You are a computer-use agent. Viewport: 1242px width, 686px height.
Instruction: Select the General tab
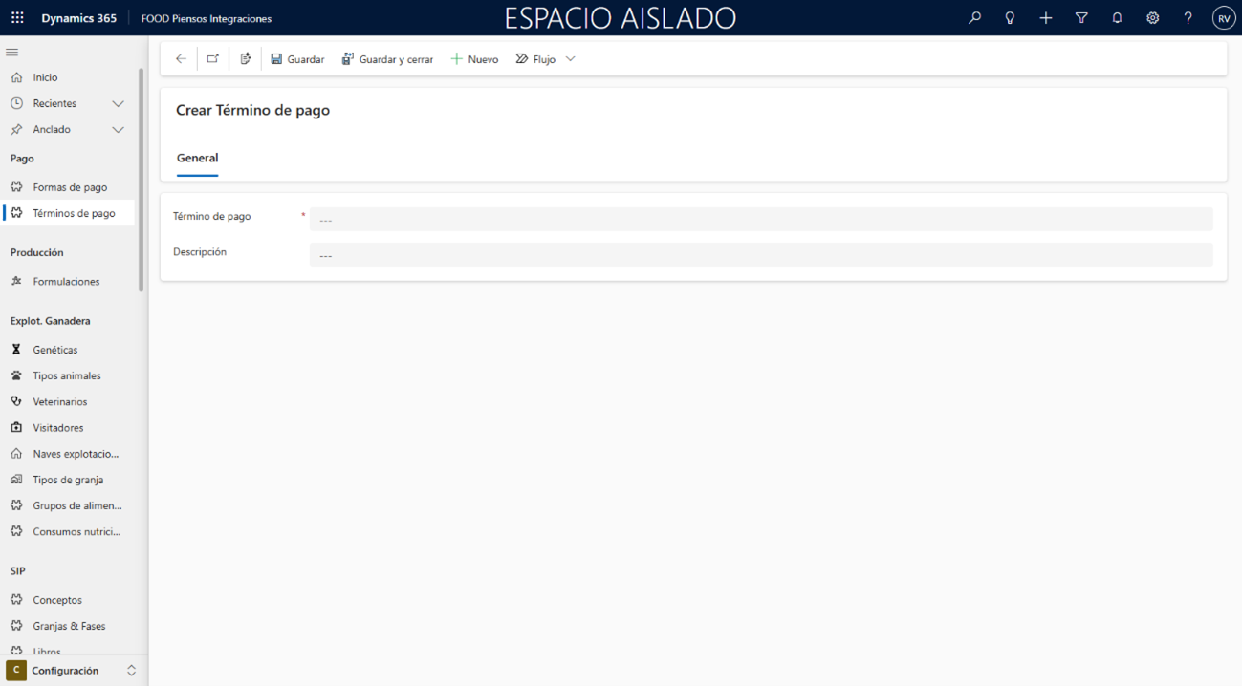[197, 158]
